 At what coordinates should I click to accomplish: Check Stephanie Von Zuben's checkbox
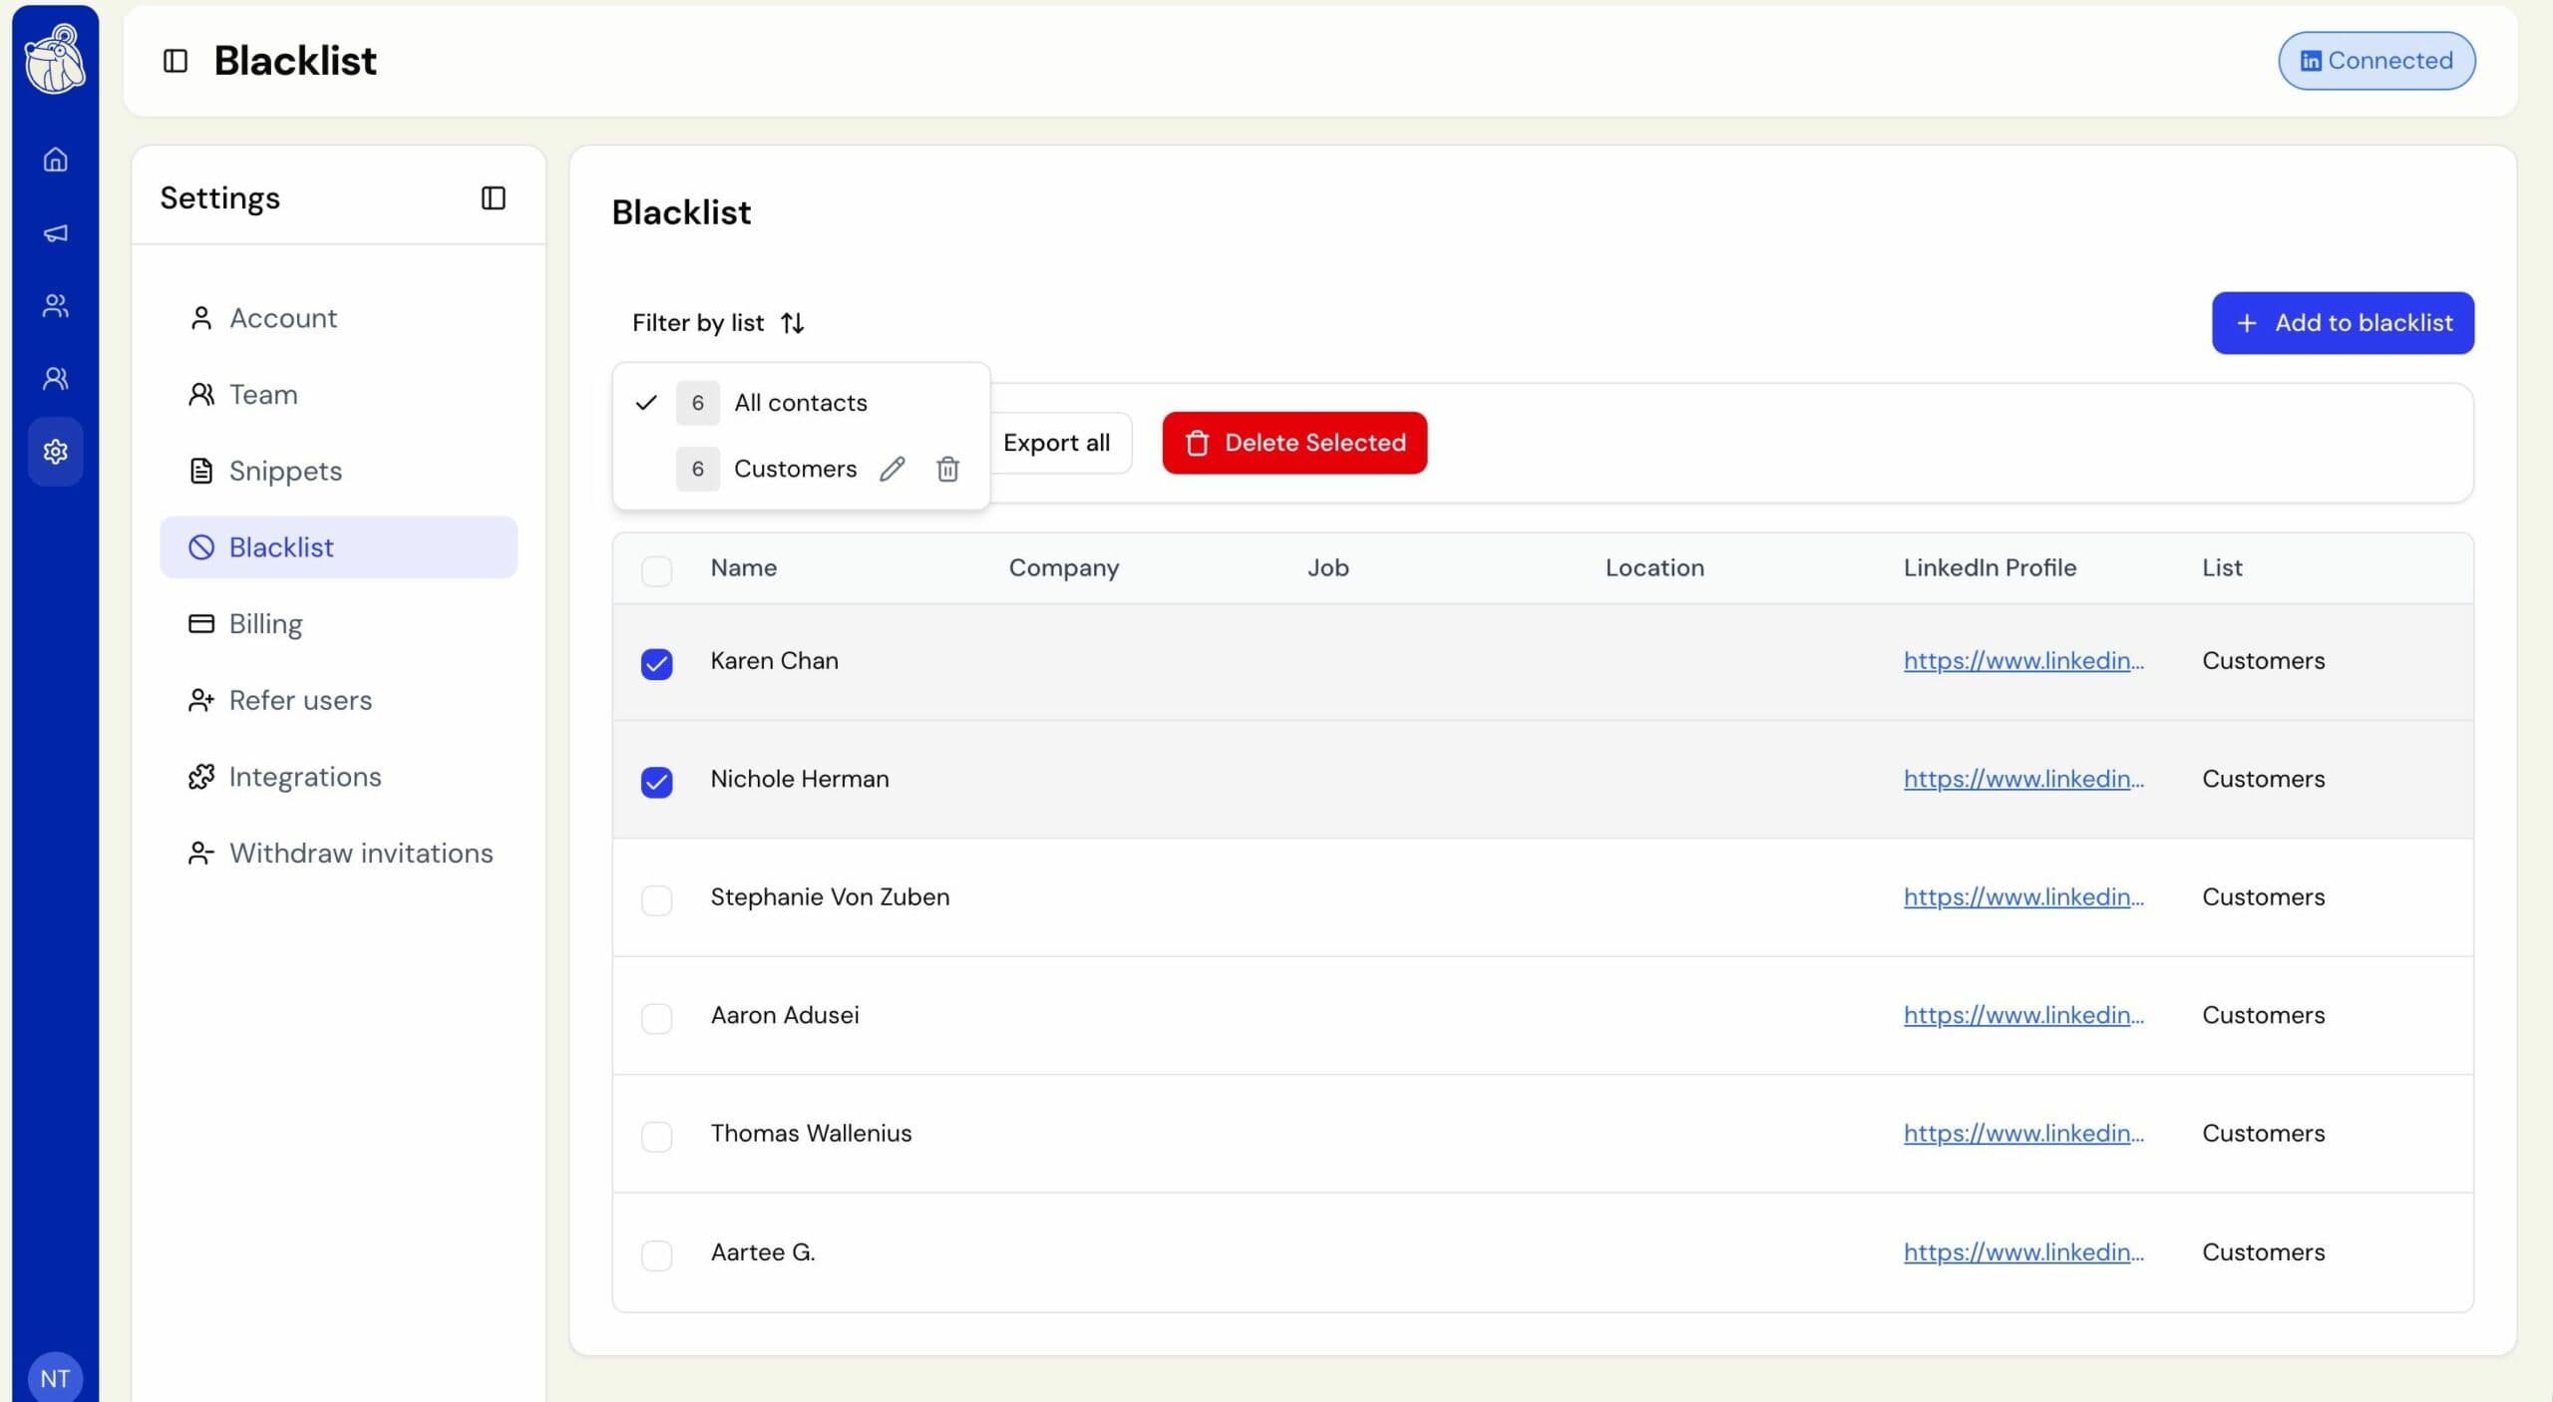pyautogui.click(x=656, y=899)
